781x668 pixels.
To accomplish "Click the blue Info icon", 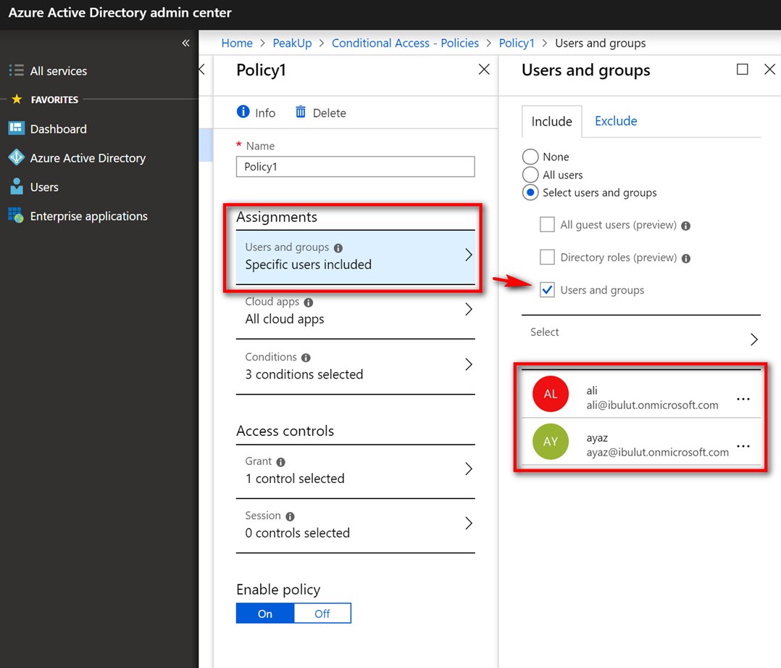I will tap(243, 112).
